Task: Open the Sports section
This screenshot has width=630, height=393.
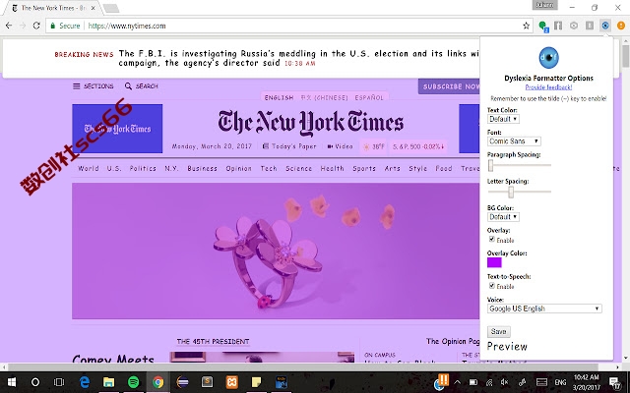Action: coord(364,168)
